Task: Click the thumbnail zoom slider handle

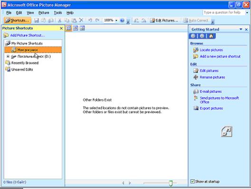Action: coord(171,183)
